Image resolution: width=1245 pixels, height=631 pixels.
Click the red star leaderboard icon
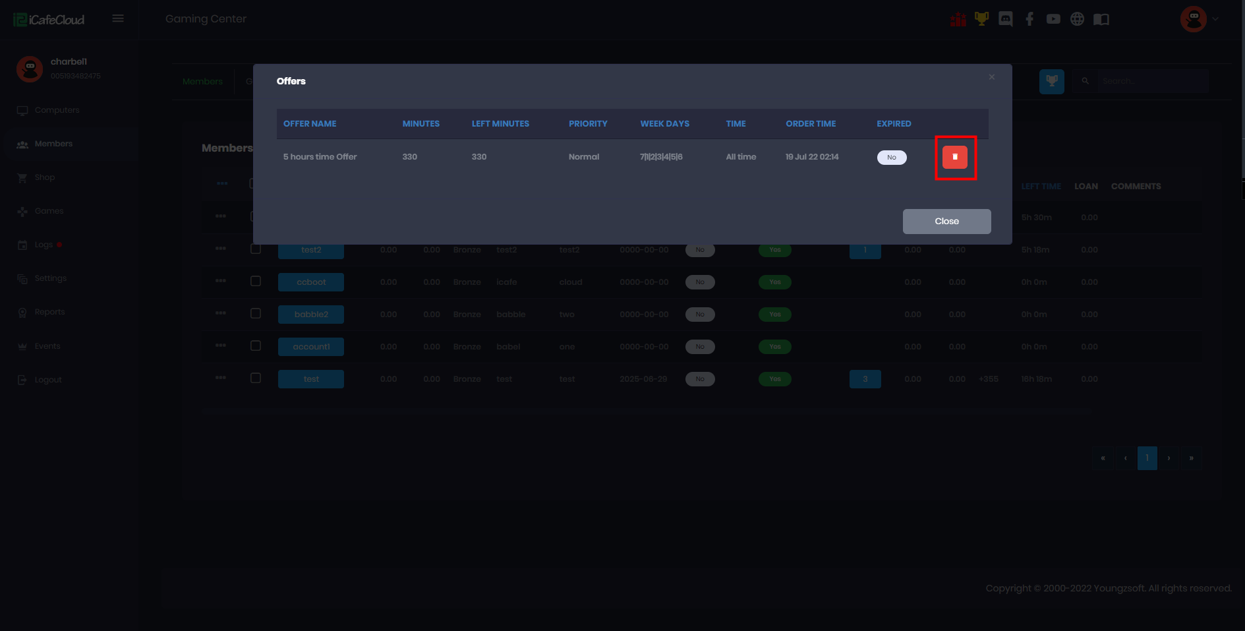[x=958, y=19]
